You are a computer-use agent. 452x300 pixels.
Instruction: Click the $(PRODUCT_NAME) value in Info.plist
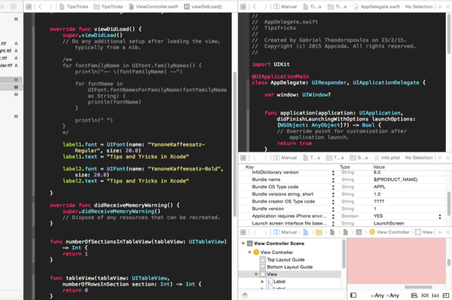coord(395,179)
